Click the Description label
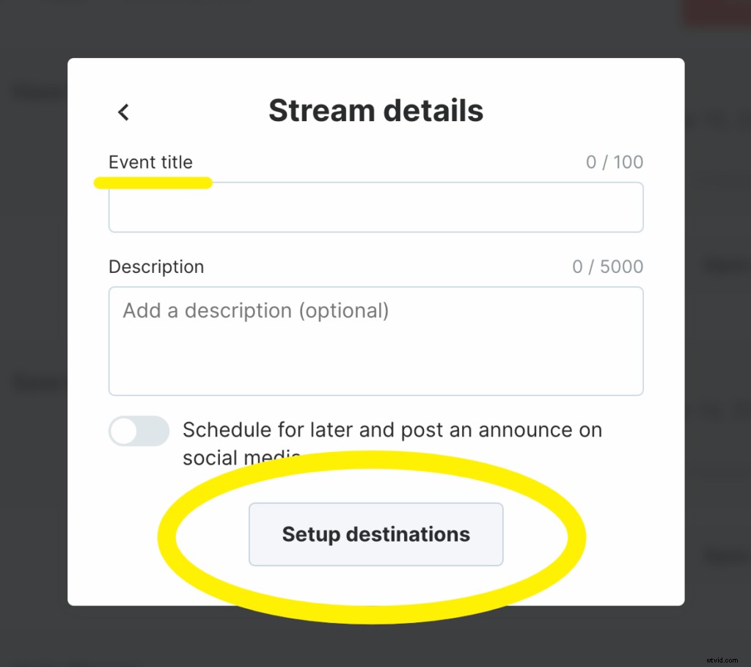 coord(155,266)
